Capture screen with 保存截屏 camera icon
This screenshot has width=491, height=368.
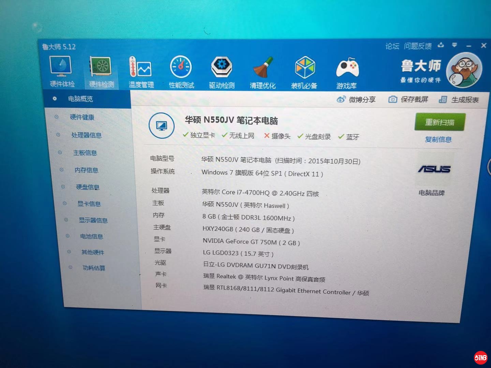coord(393,99)
